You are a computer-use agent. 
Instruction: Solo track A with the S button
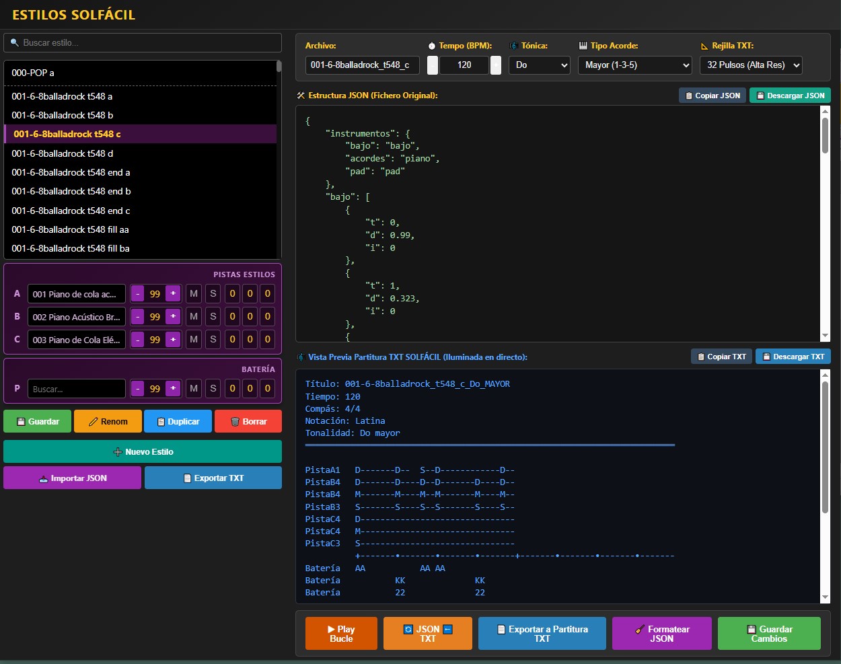click(x=213, y=294)
